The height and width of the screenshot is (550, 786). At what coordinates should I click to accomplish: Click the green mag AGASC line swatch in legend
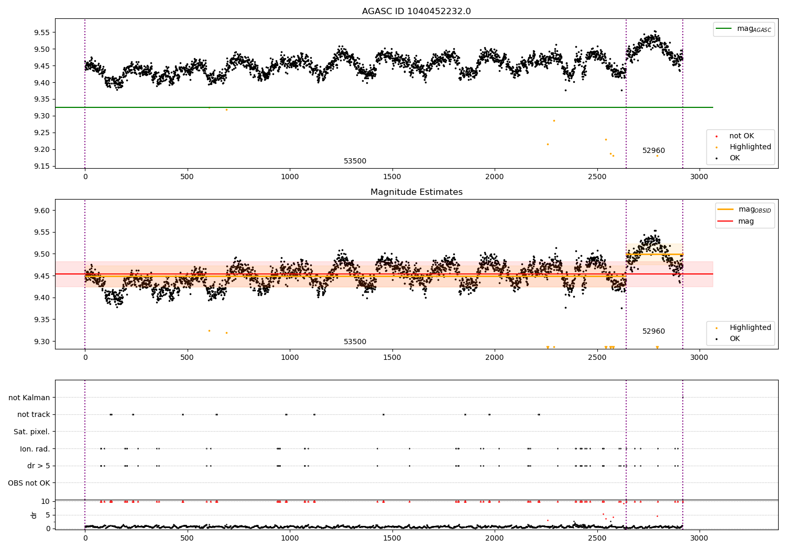[x=725, y=29]
